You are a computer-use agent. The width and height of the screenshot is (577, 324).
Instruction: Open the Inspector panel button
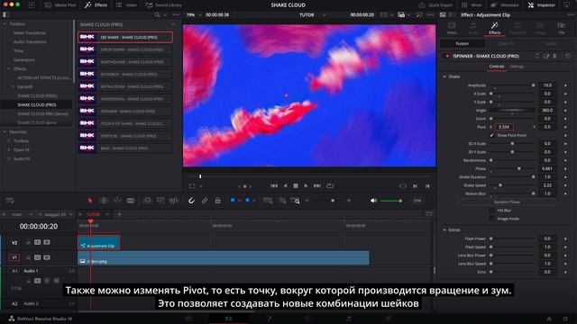(x=541, y=5)
